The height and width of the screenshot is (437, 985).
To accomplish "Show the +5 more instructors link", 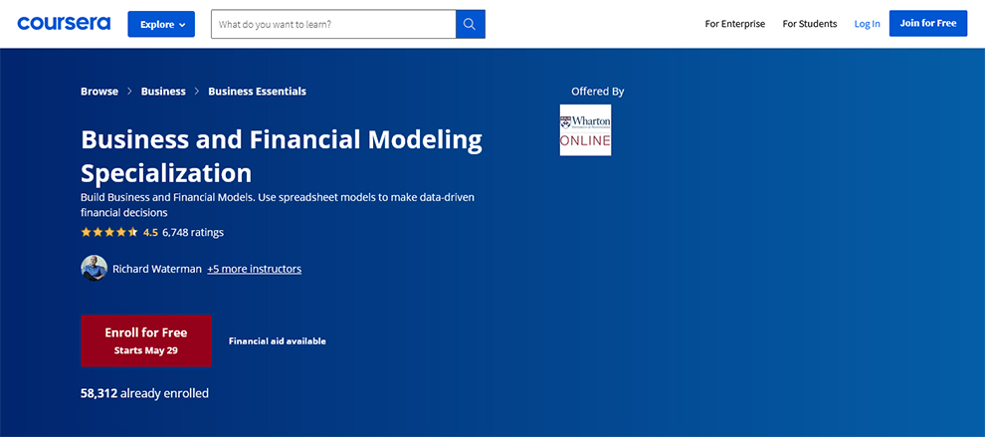I will point(255,269).
